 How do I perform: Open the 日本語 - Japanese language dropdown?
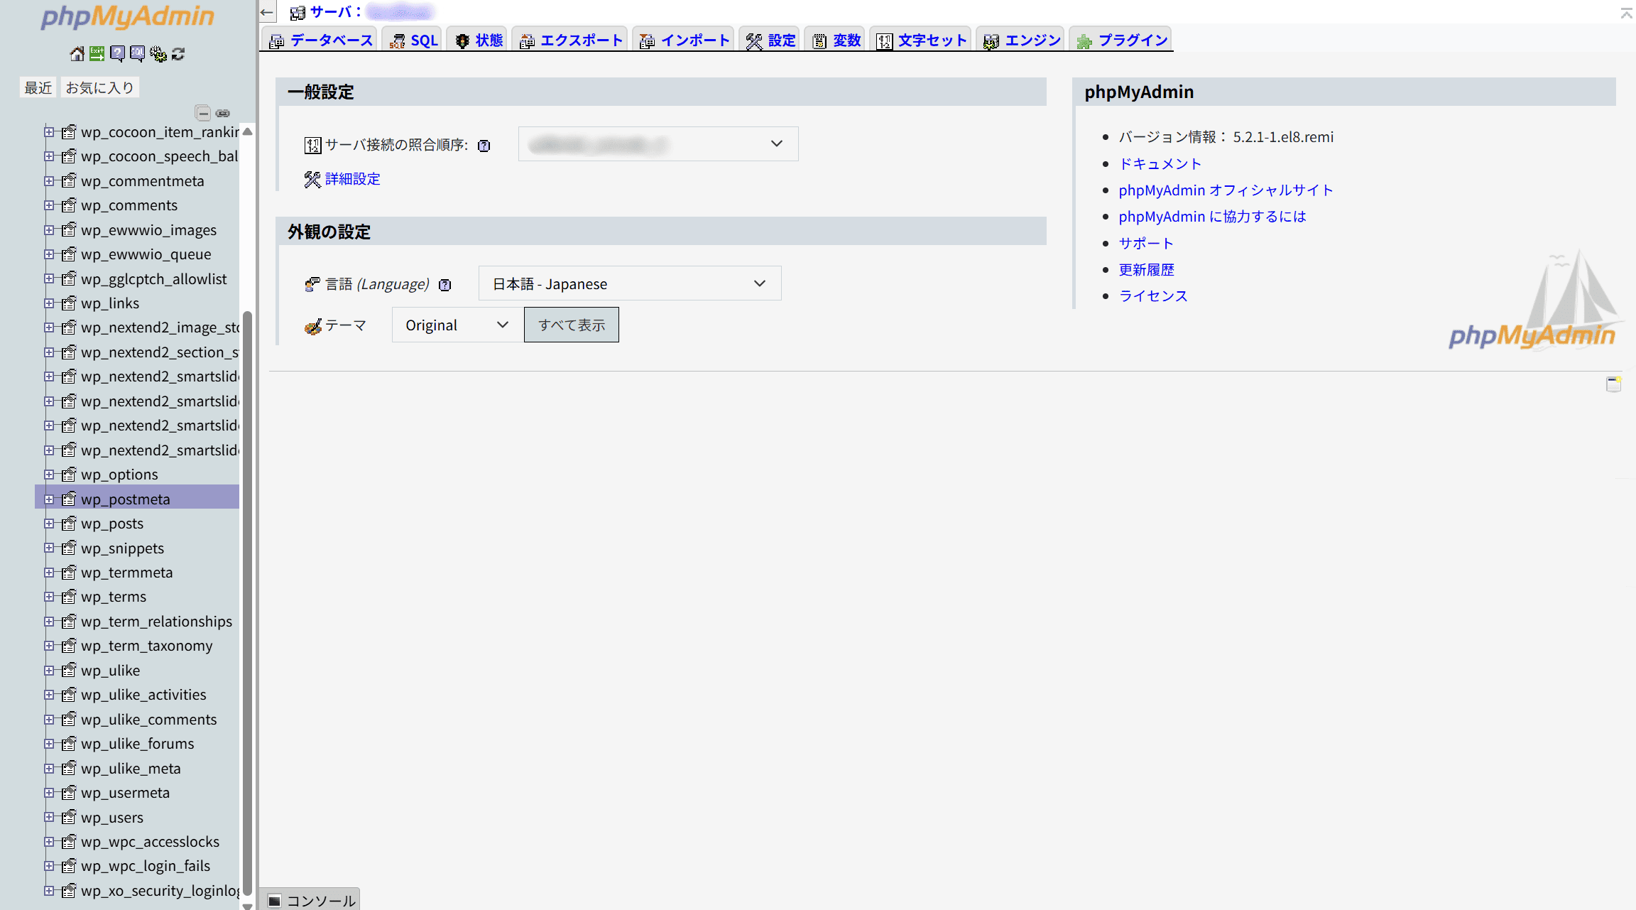pyautogui.click(x=629, y=283)
